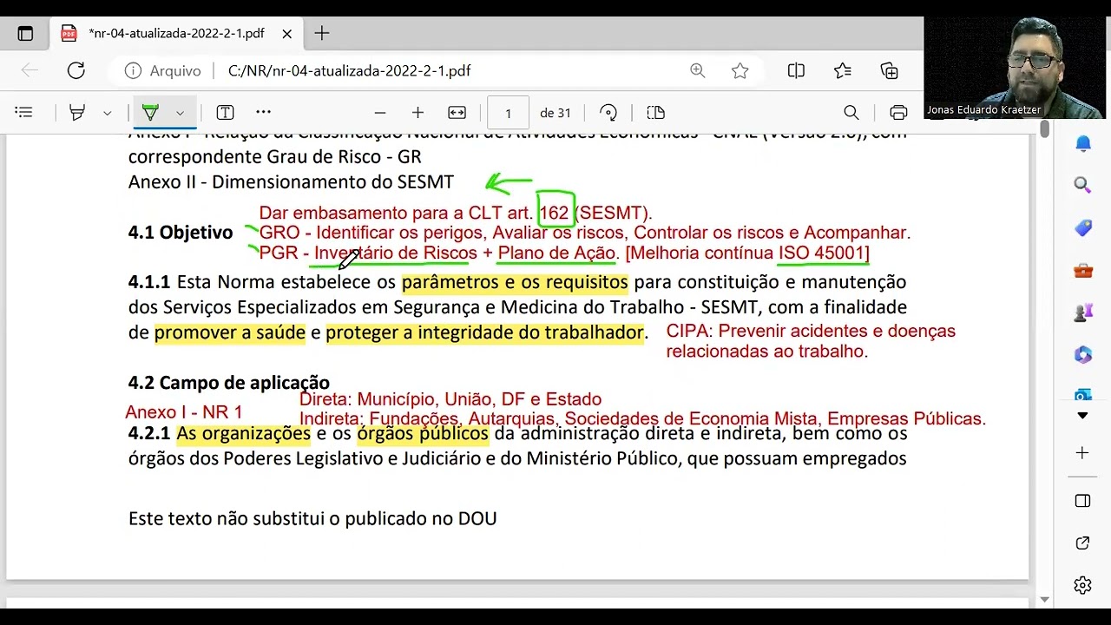
Task: Click the page number field
Action: 508,113
